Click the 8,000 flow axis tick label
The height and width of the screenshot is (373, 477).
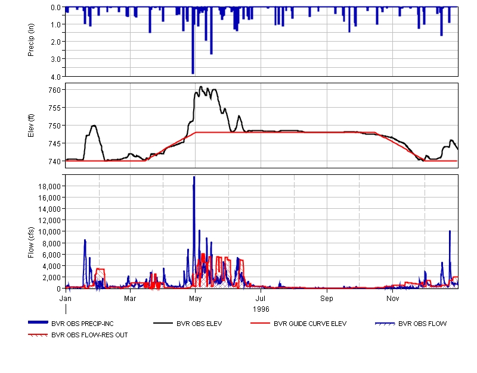(x=51, y=243)
